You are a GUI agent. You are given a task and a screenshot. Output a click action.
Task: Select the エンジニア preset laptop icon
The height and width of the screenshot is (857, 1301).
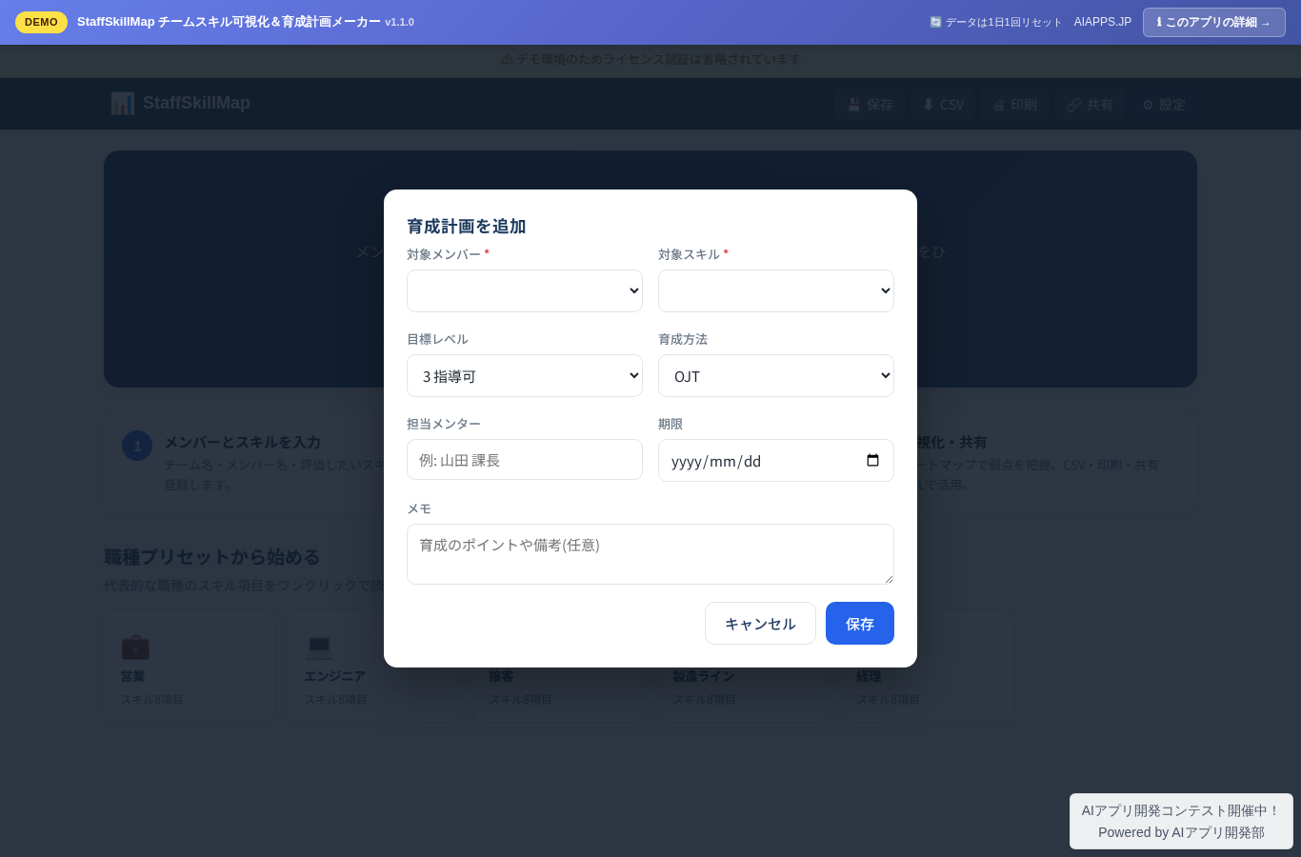[x=319, y=647]
